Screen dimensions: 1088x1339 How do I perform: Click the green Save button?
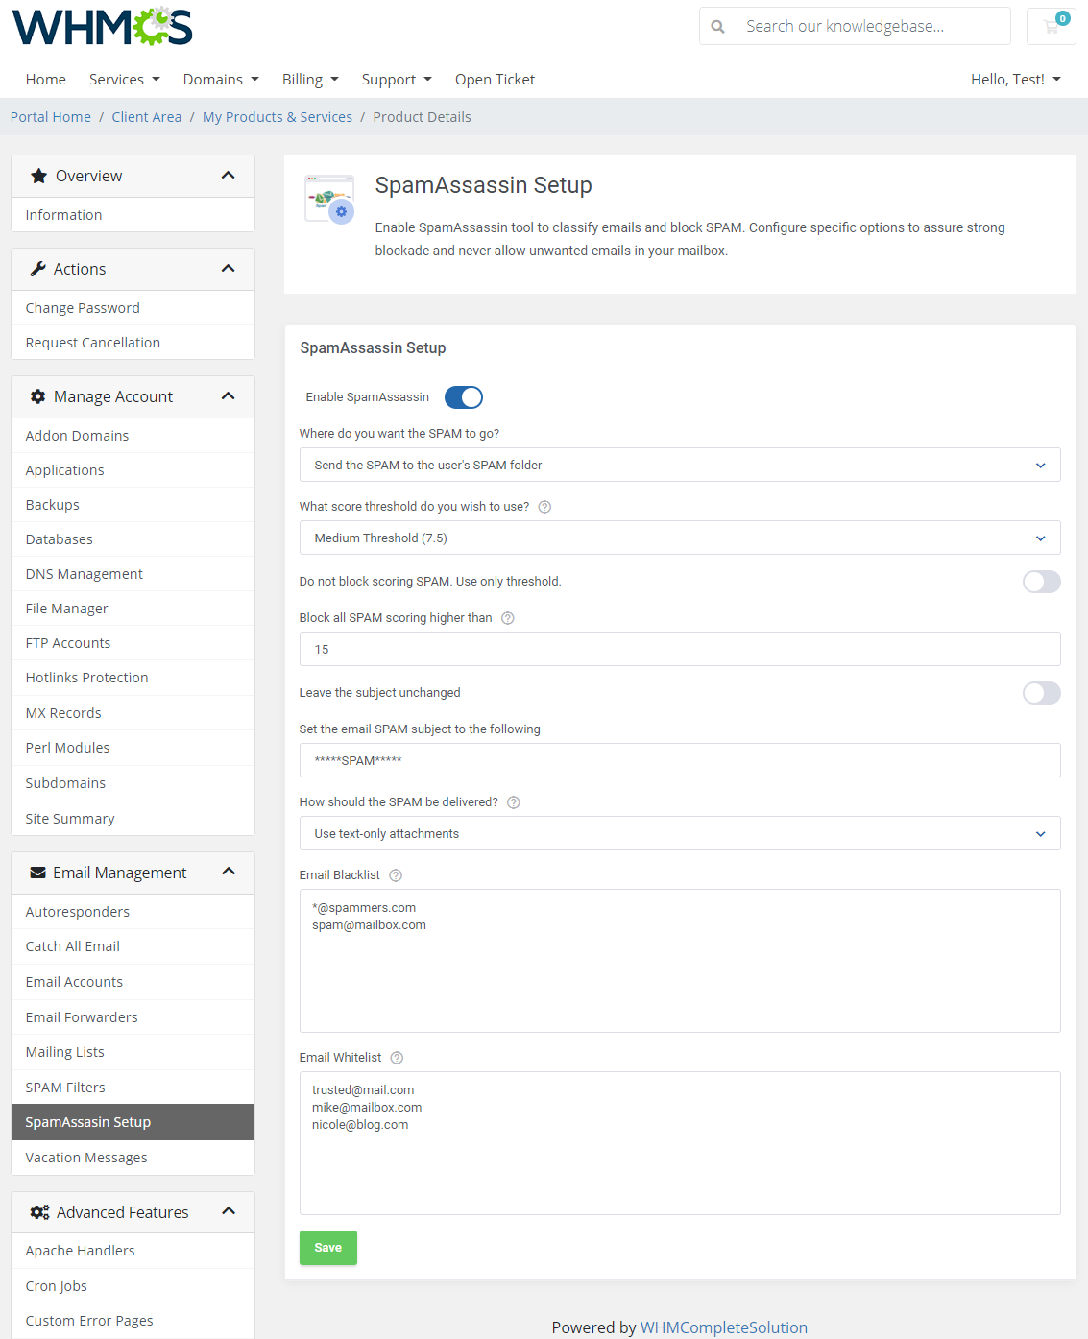(x=327, y=1248)
